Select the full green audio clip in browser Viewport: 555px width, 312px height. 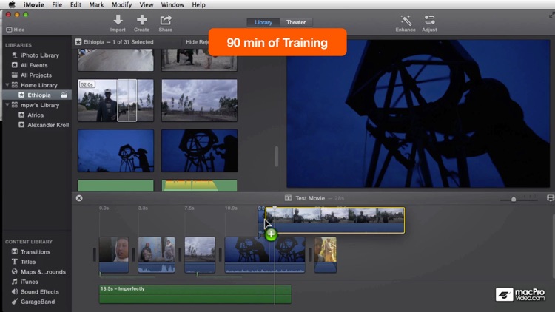[115, 186]
